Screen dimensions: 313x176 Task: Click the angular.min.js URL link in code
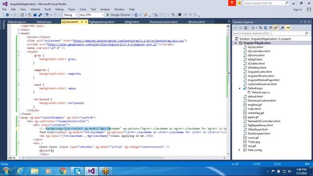point(102,44)
